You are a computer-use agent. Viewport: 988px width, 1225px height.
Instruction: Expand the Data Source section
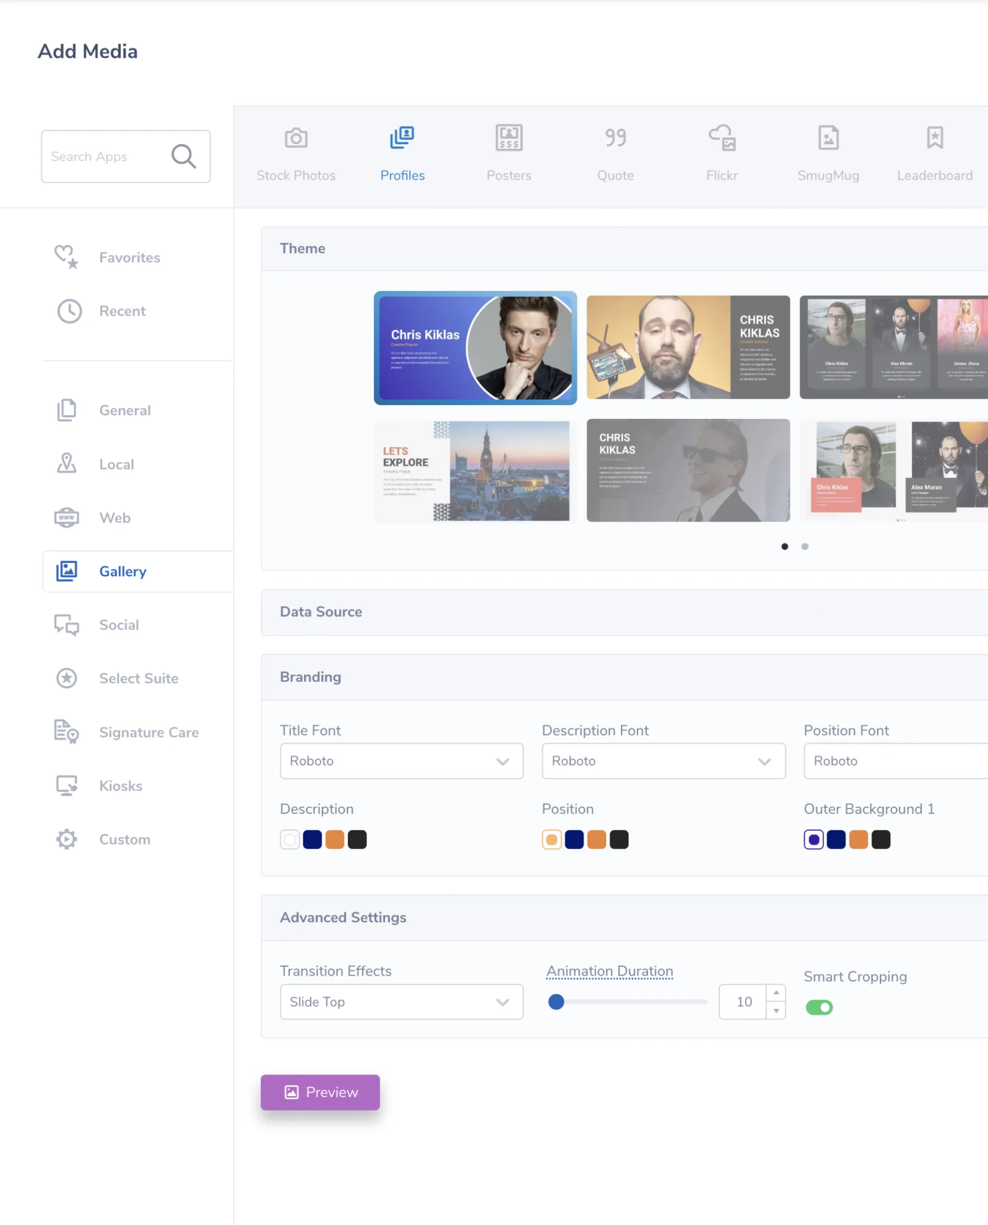click(624, 612)
